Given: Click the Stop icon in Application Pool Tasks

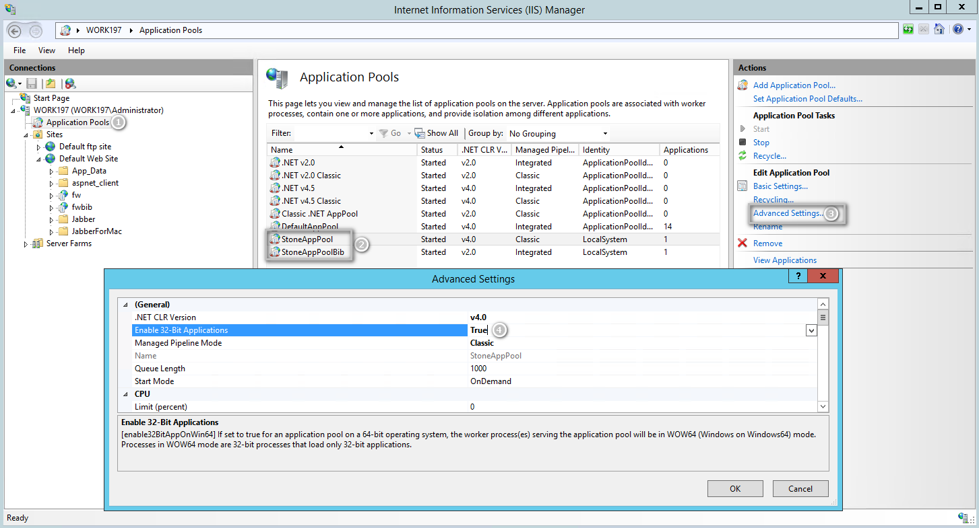Looking at the screenshot, I should click(743, 142).
